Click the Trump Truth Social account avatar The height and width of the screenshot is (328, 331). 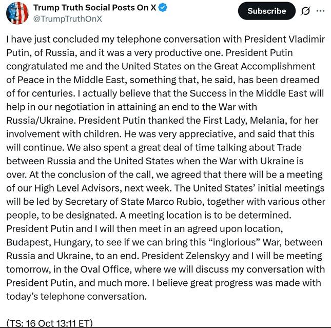pyautogui.click(x=17, y=12)
